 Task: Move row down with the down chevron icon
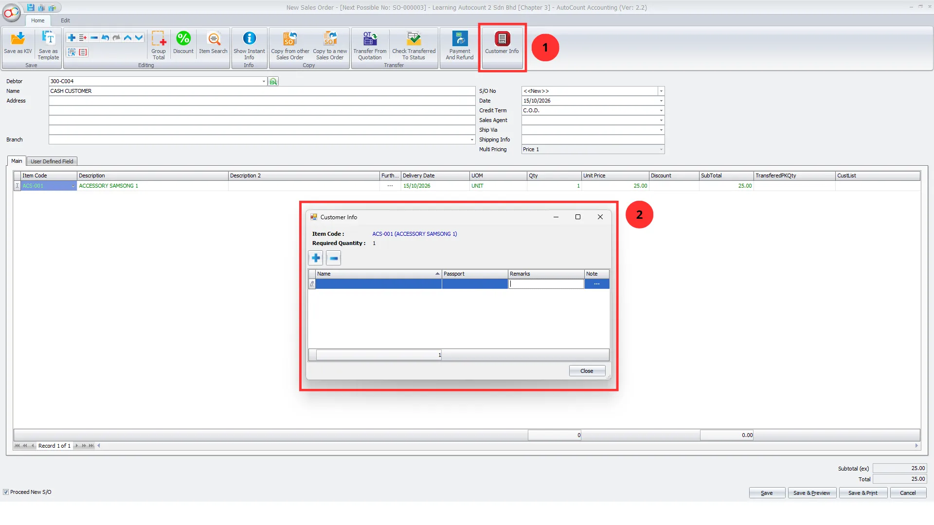(x=139, y=37)
